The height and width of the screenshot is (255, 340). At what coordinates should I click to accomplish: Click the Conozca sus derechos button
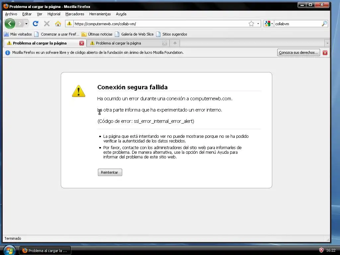298,52
